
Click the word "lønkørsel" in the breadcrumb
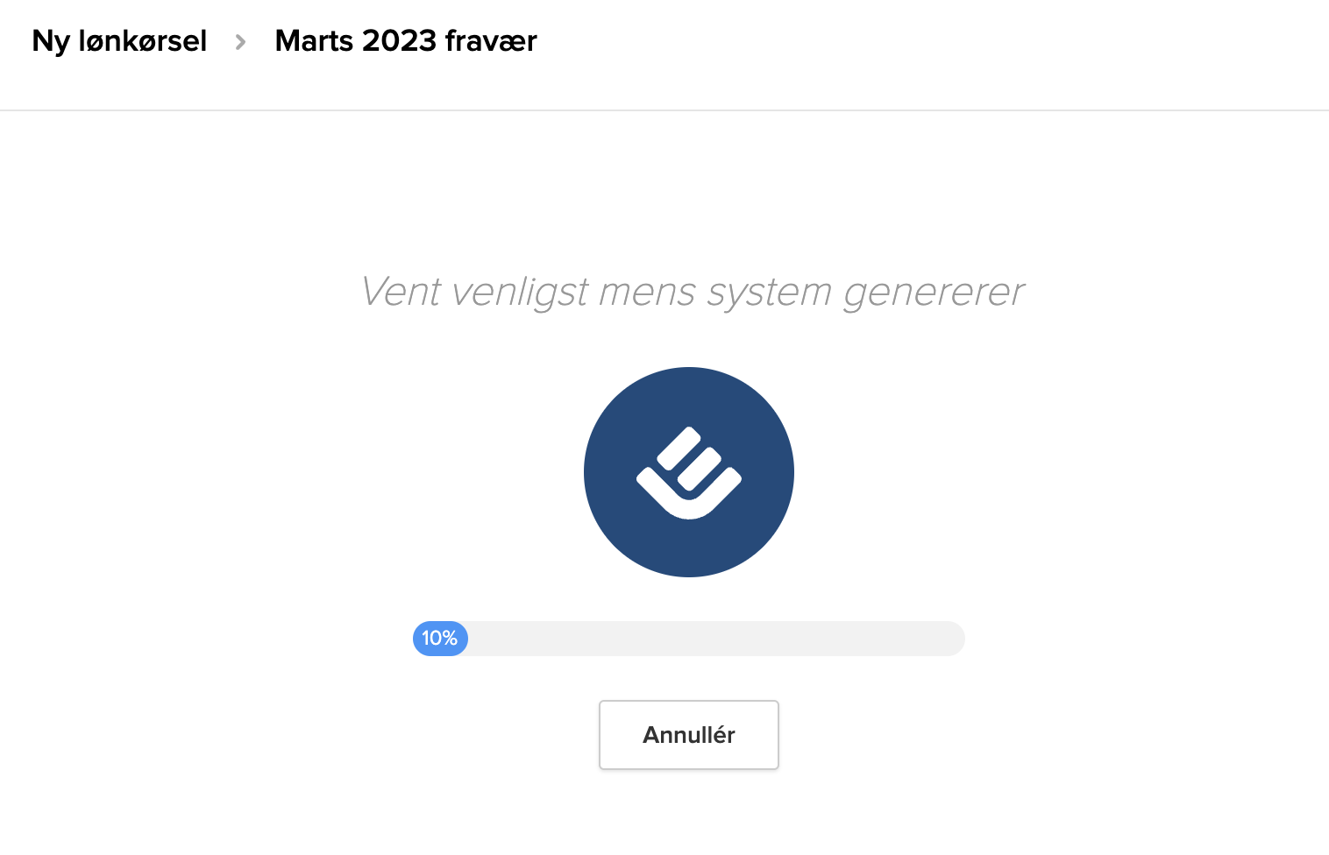(143, 41)
